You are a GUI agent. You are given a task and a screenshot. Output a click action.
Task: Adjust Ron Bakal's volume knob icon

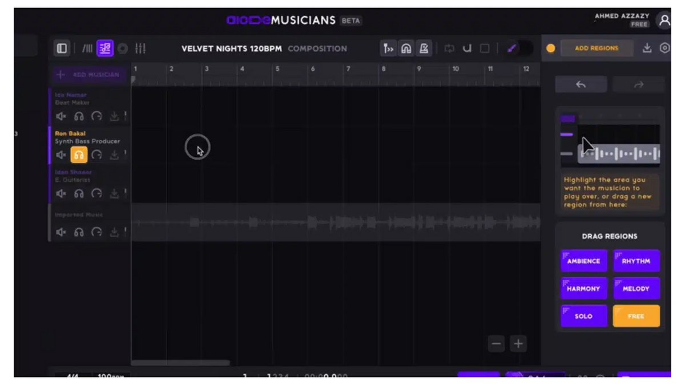[97, 155]
